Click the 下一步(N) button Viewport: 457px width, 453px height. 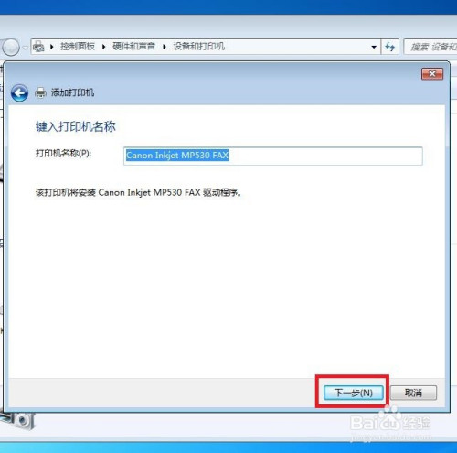pyautogui.click(x=353, y=393)
